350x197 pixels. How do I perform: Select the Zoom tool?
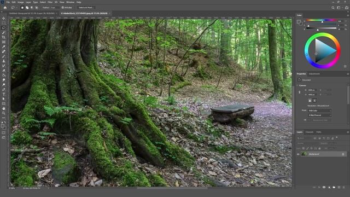point(4,113)
